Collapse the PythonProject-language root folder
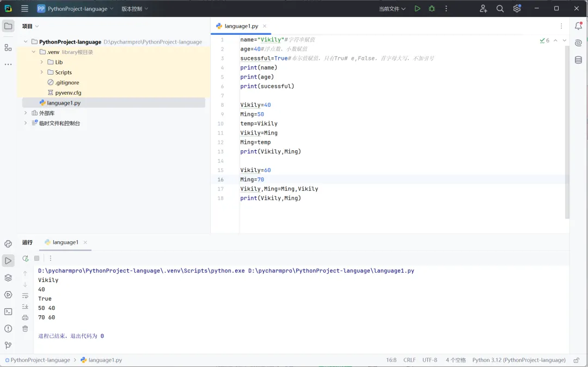Image resolution: width=588 pixels, height=367 pixels. [x=26, y=41]
